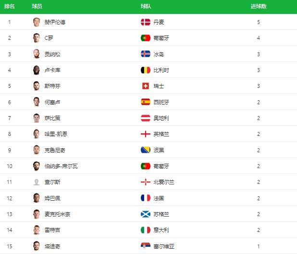Screen dimensions: 297x254
Task: Open player avatar for 卢卡库
Action: pos(37,70)
